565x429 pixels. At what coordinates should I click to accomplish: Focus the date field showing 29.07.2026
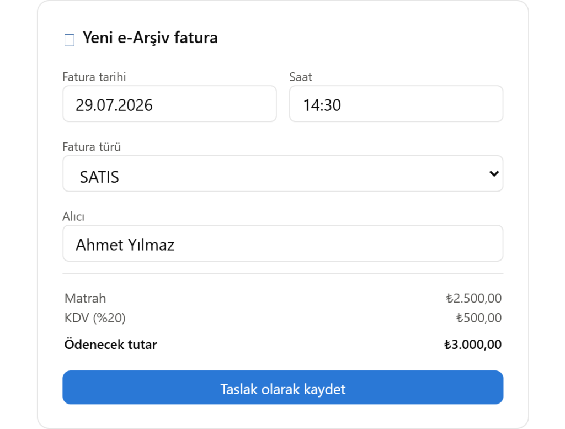(169, 104)
